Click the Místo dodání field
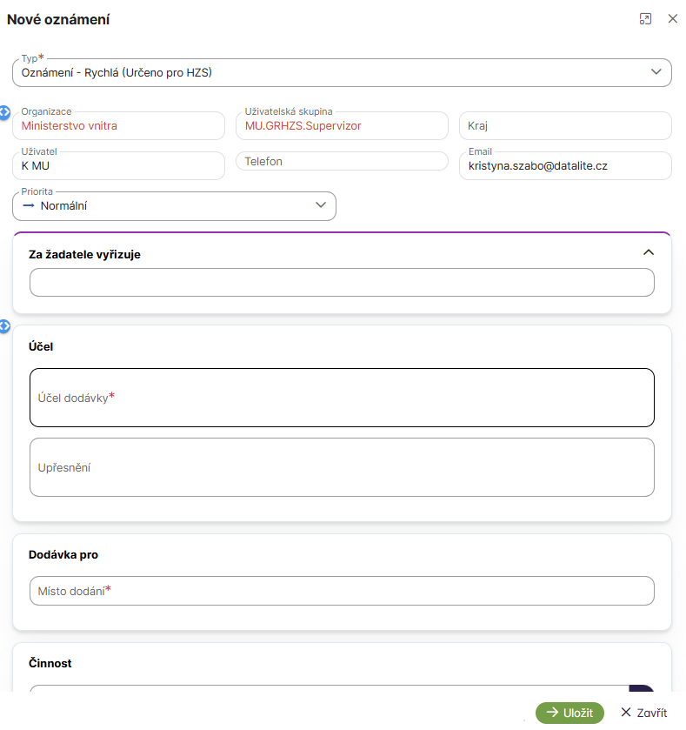Image resolution: width=686 pixels, height=730 pixels. point(341,591)
